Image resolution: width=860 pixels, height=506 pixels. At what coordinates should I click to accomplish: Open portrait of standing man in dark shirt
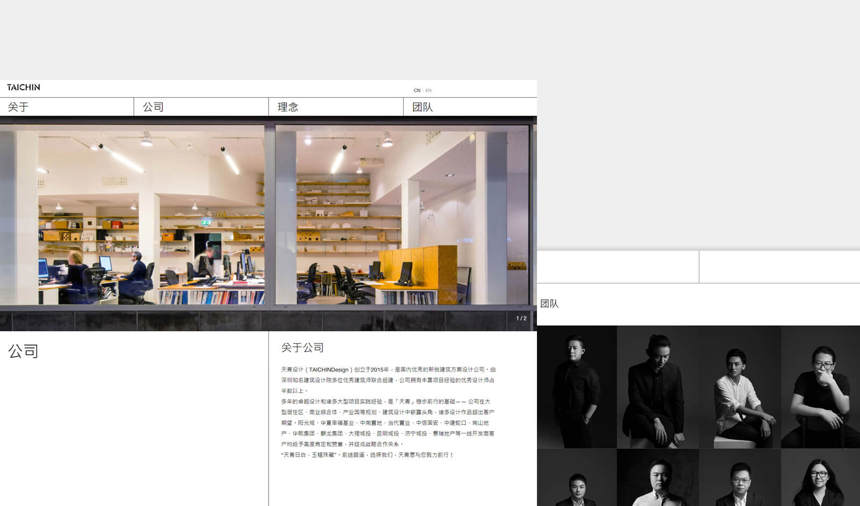pos(577,386)
